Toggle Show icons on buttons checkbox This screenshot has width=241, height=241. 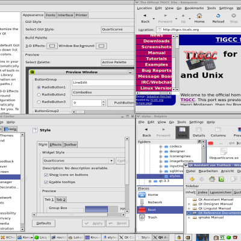tap(46, 175)
